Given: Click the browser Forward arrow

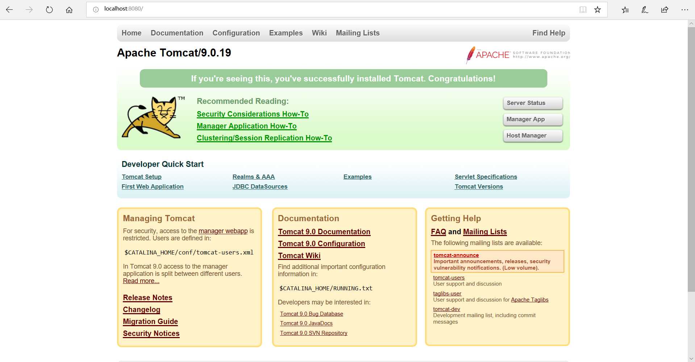Looking at the screenshot, I should 29,10.
